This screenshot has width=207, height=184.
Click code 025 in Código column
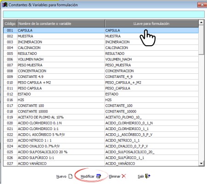pos(10,152)
